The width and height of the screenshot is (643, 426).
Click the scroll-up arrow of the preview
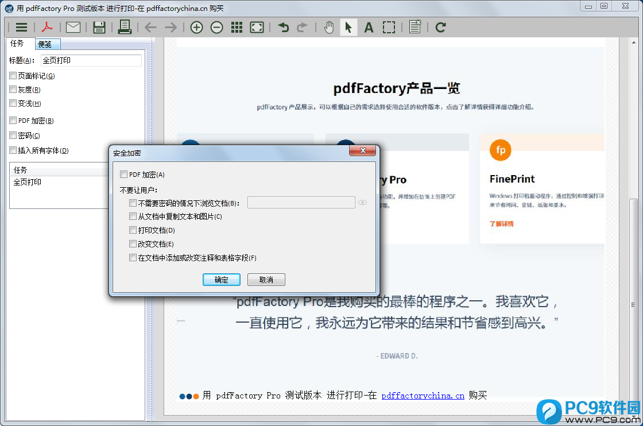pyautogui.click(x=634, y=42)
